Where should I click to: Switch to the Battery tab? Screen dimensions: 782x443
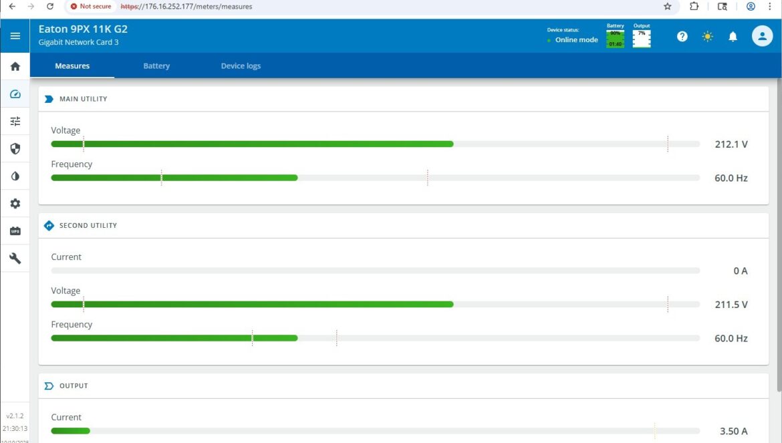(156, 66)
